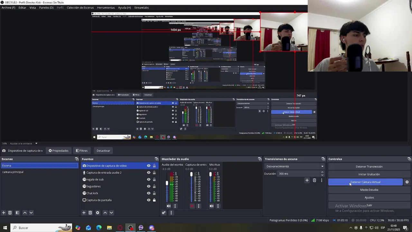Click Detener Transmisión button
This screenshot has height=232, width=412.
point(369,167)
